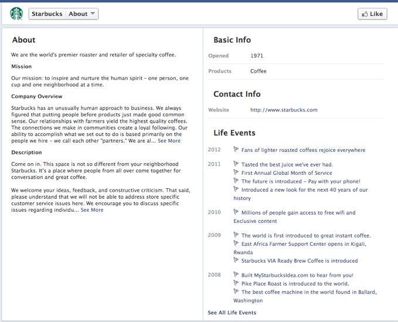This screenshot has width=398, height=322.
Task: Expand Description with See More link
Action: tap(92, 210)
